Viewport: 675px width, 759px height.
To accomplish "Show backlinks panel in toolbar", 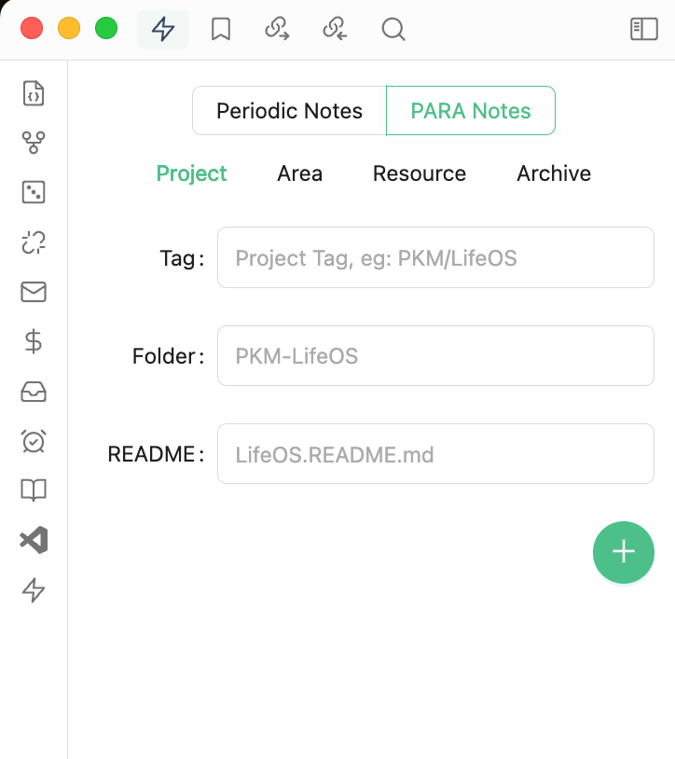I will [x=335, y=29].
